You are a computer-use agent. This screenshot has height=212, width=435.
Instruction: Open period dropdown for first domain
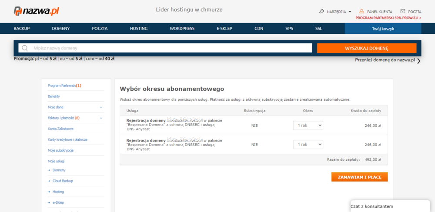coord(308,126)
